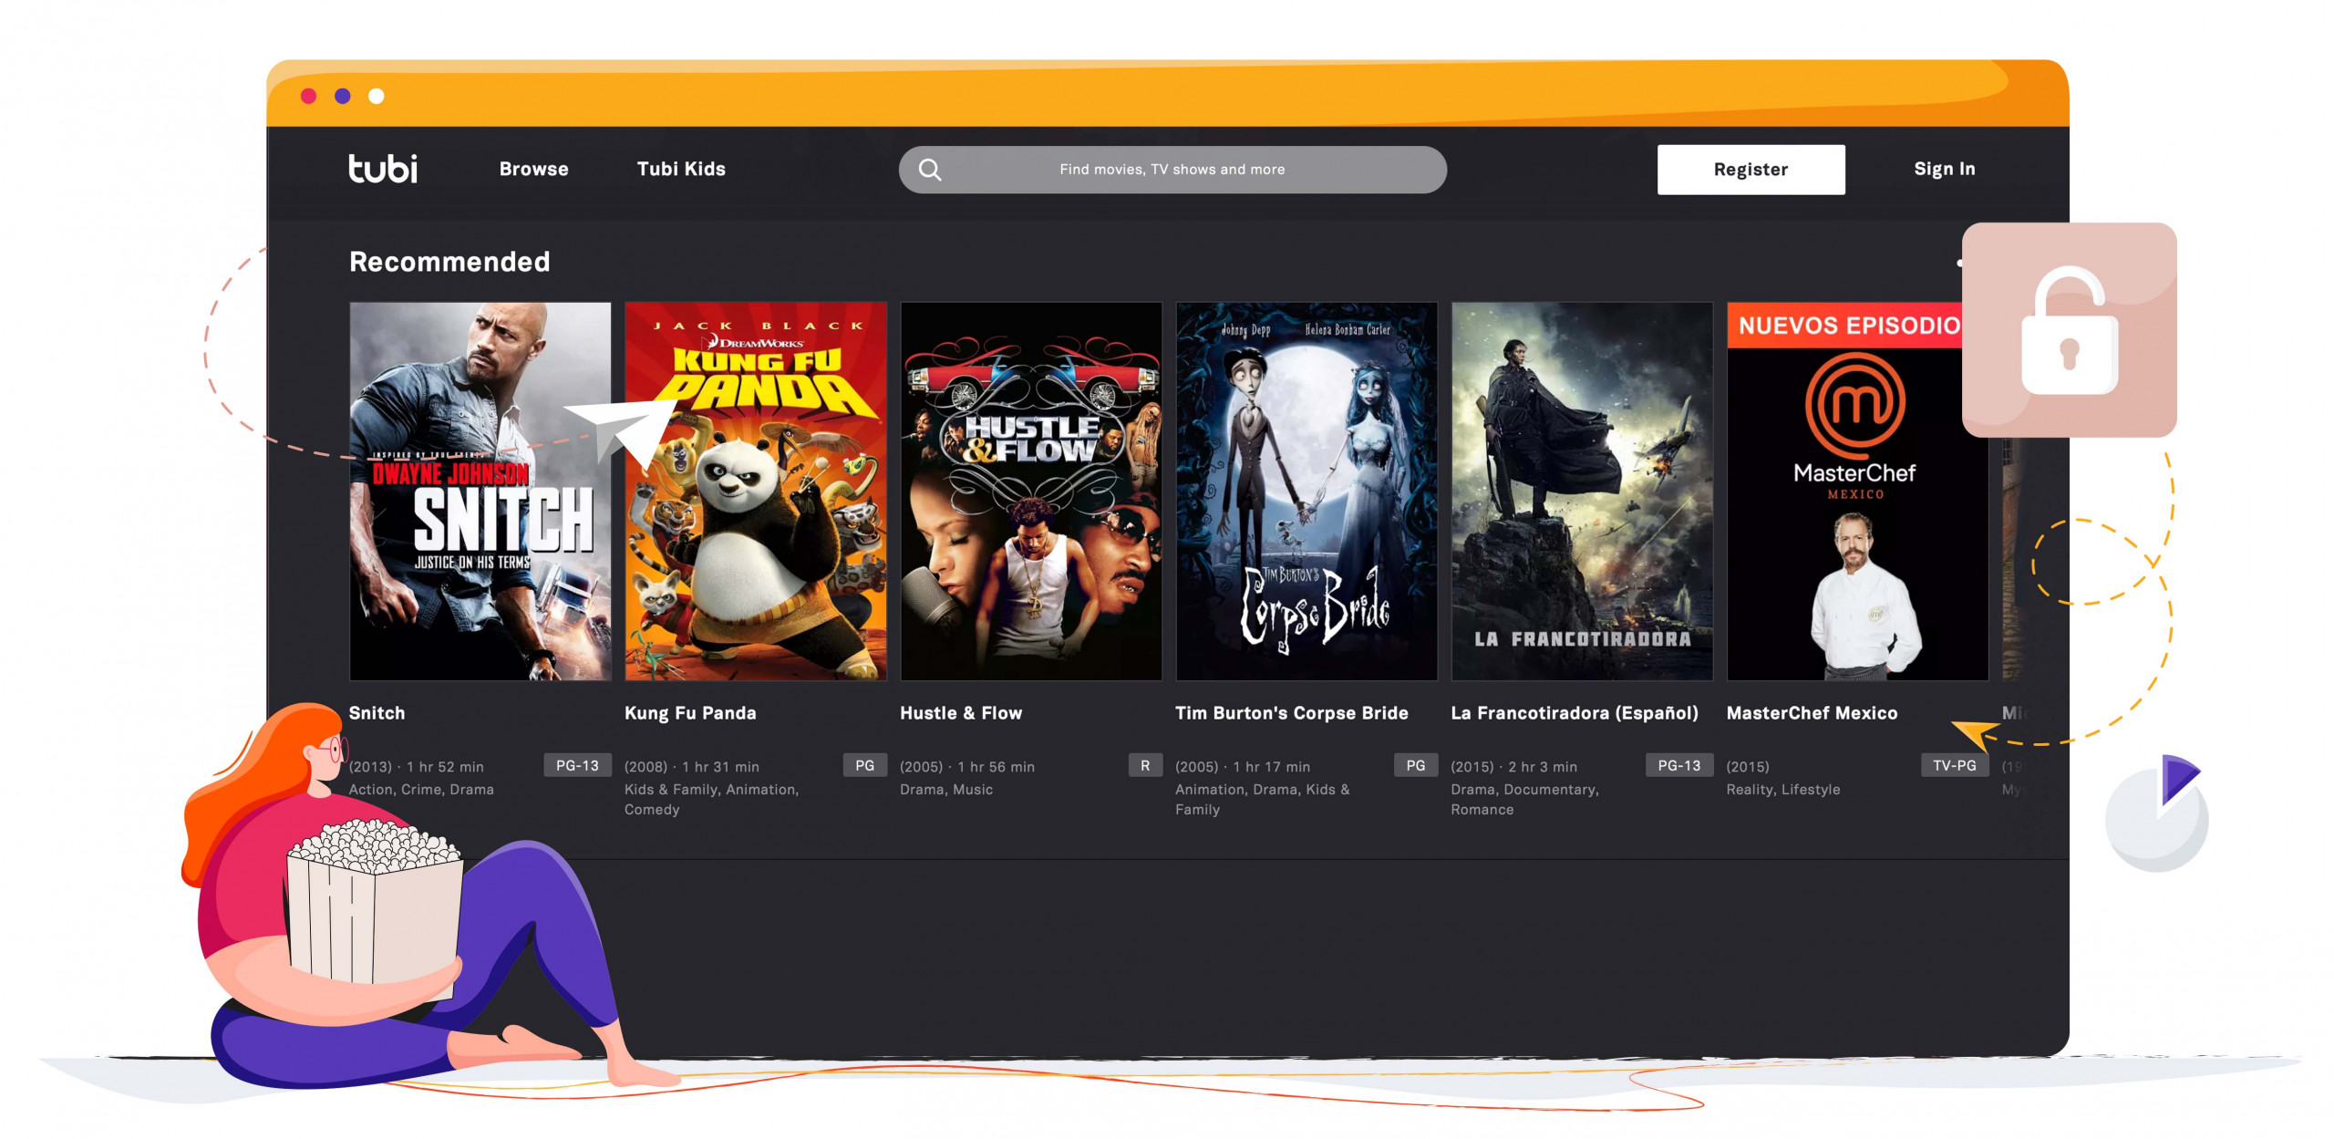Click the Tubi logo icon
This screenshot has height=1139, width=2334.
pos(377,168)
